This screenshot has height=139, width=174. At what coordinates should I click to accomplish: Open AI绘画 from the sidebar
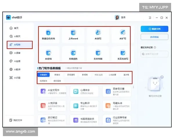pyautogui.click(x=18, y=61)
